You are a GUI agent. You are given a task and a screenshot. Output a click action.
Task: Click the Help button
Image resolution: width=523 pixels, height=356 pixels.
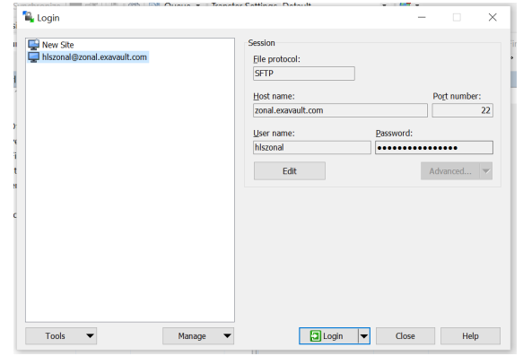pyautogui.click(x=470, y=335)
